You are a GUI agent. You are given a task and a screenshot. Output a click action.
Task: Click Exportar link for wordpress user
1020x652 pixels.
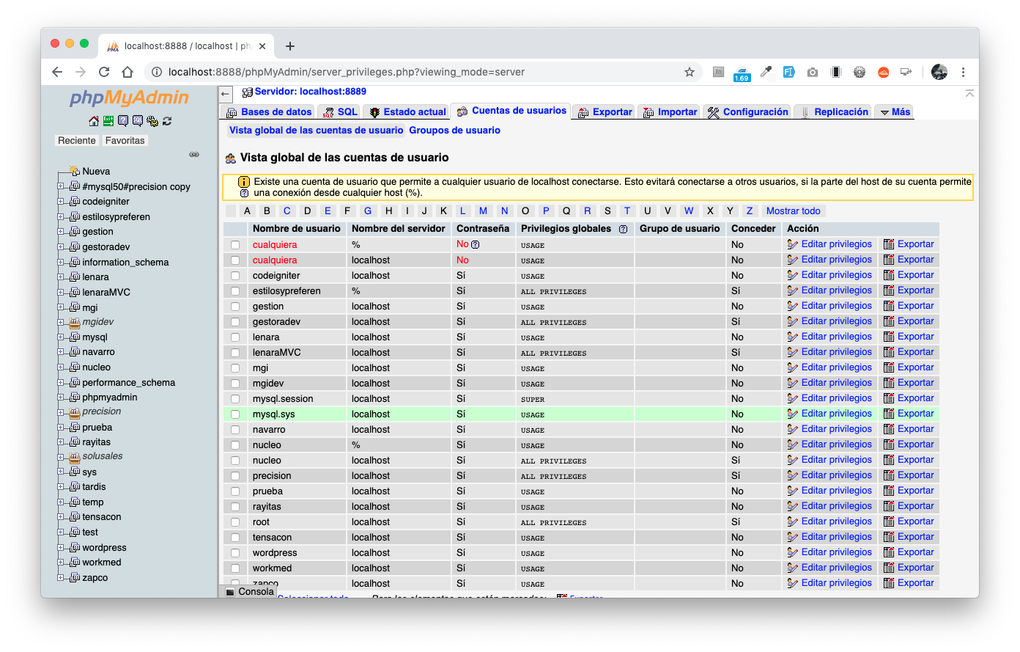[909, 552]
